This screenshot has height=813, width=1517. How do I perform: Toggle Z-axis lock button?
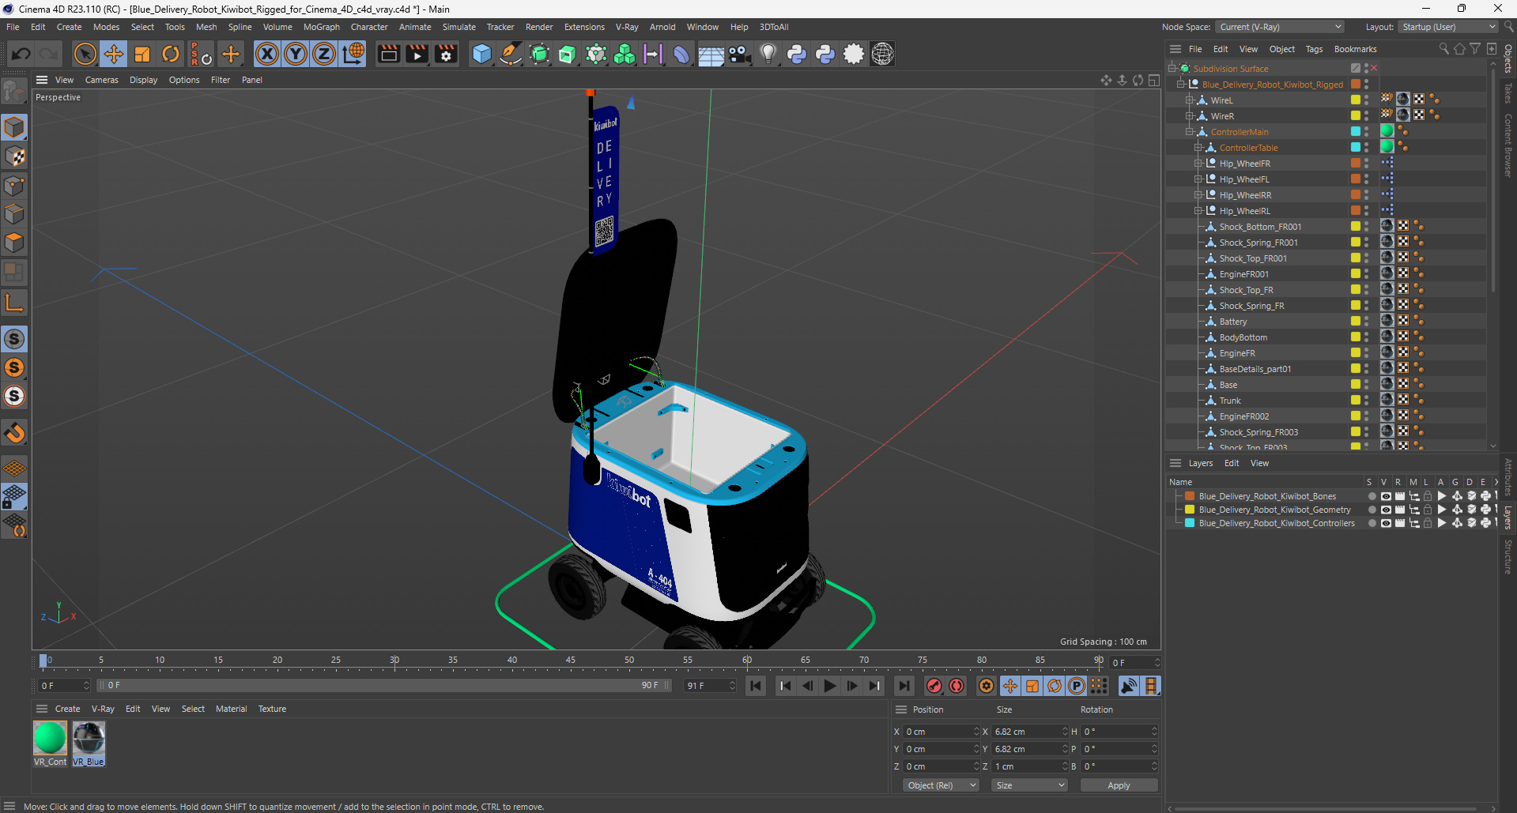tap(324, 54)
